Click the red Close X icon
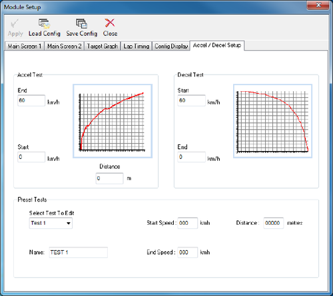Image resolution: width=333 pixels, height=296 pixels. tap(110, 23)
